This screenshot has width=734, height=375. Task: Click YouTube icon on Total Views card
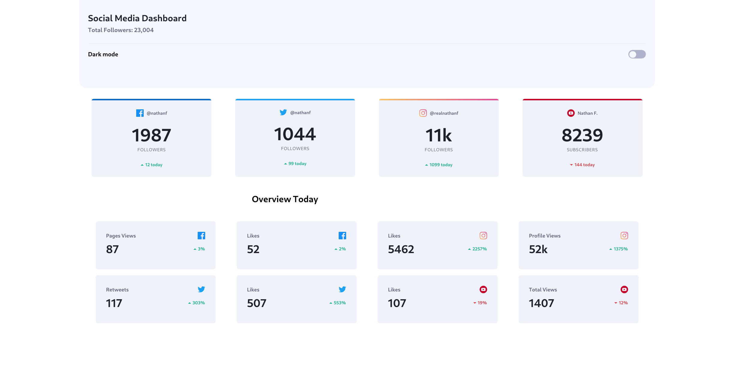coord(624,289)
